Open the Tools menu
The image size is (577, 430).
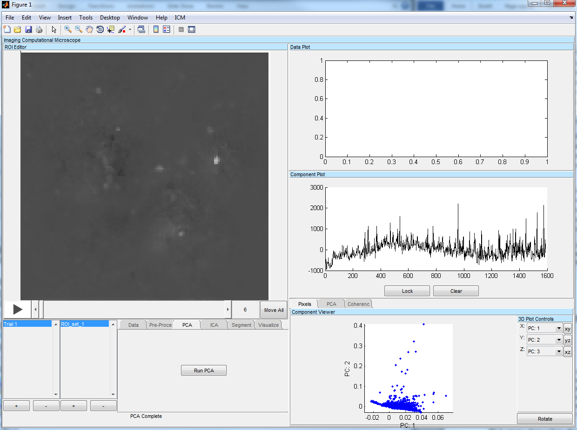[x=86, y=18]
